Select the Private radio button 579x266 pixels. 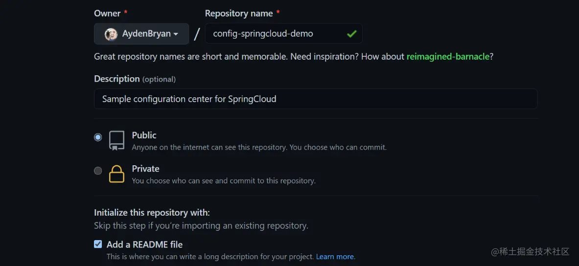coord(98,171)
